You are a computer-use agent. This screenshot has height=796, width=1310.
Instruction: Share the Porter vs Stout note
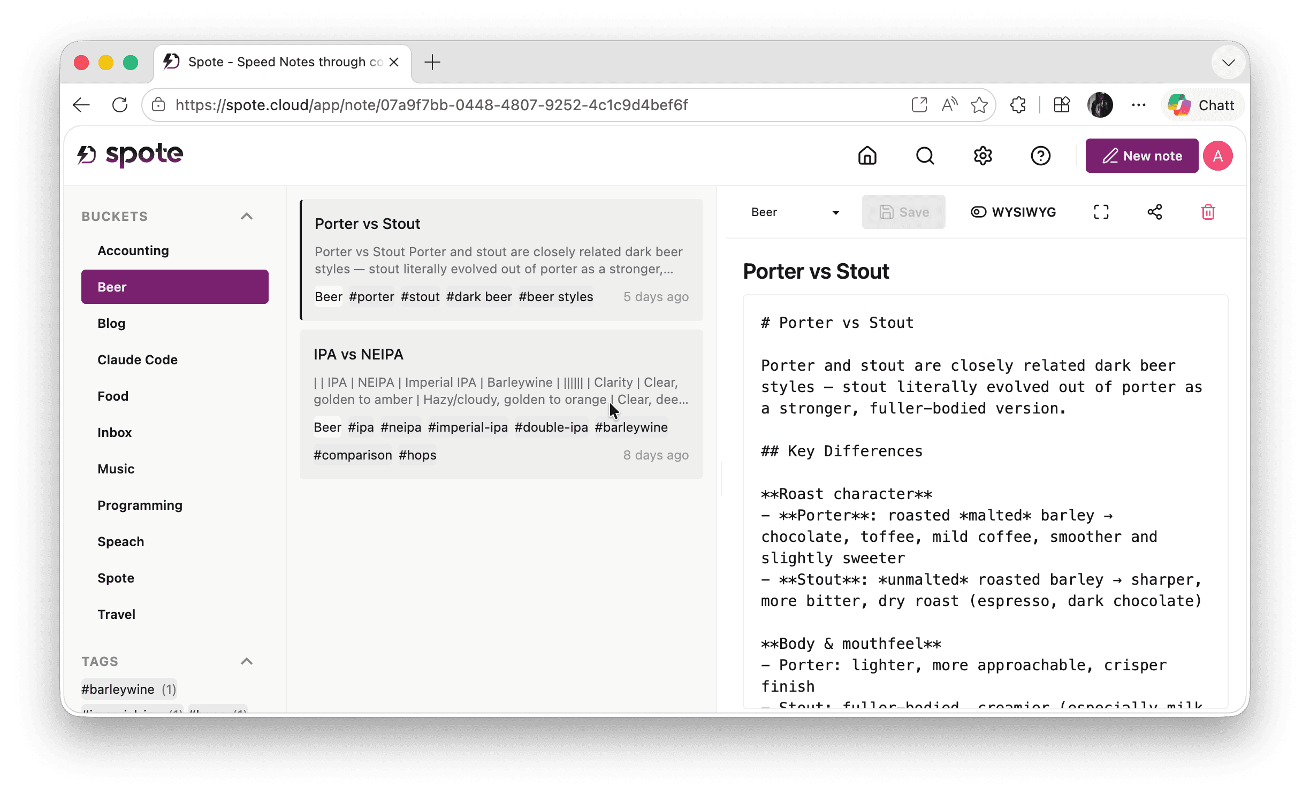click(1154, 212)
